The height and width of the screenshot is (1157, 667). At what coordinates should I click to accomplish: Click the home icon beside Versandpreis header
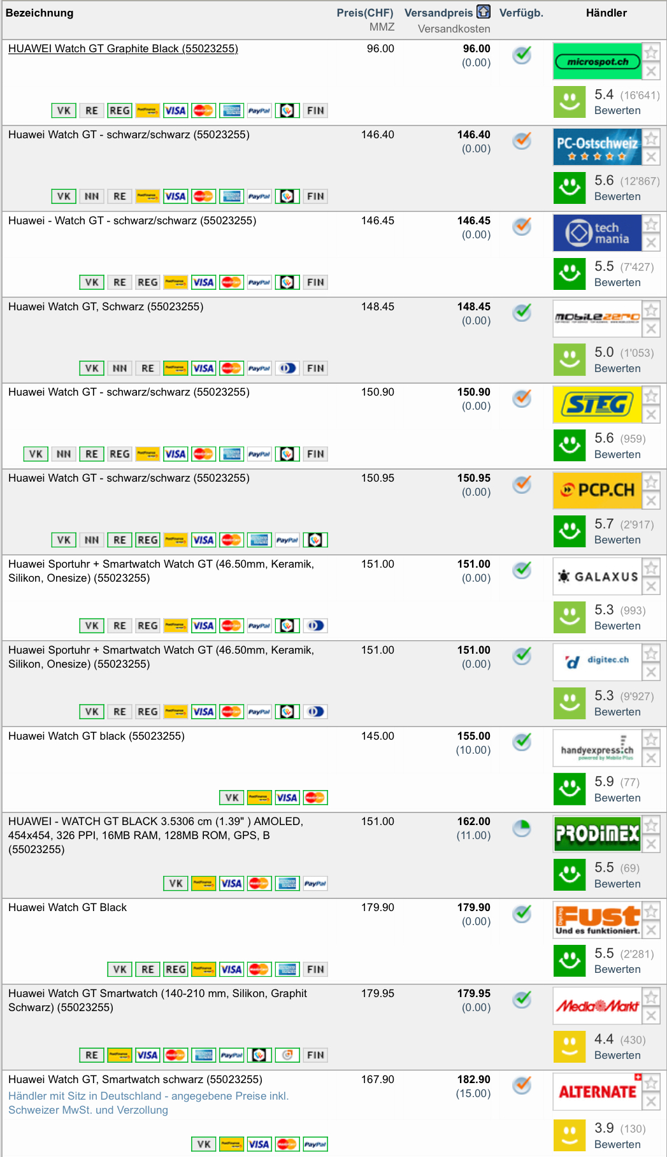click(x=484, y=12)
